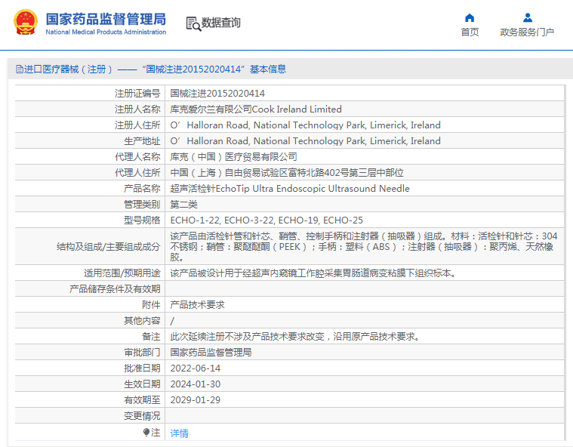Select the 产品技术要求 attachment value

197,305
